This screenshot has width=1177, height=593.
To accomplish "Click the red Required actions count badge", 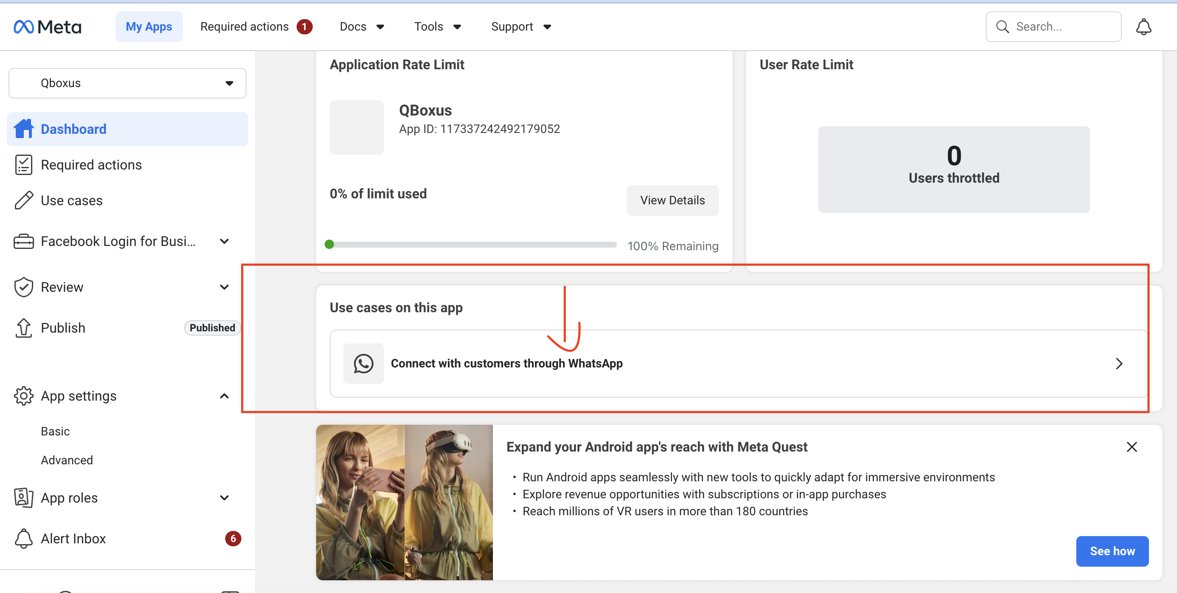I will pos(304,27).
